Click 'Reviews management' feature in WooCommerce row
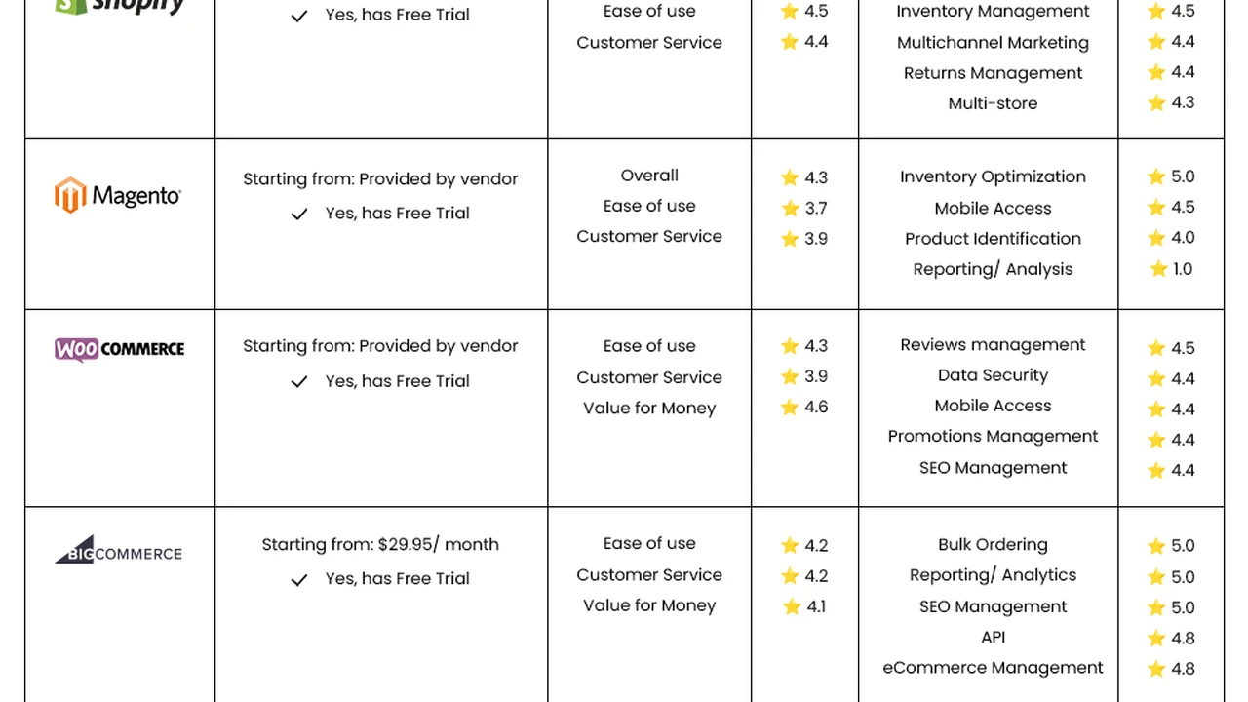The width and height of the screenshot is (1248, 702). click(x=993, y=345)
